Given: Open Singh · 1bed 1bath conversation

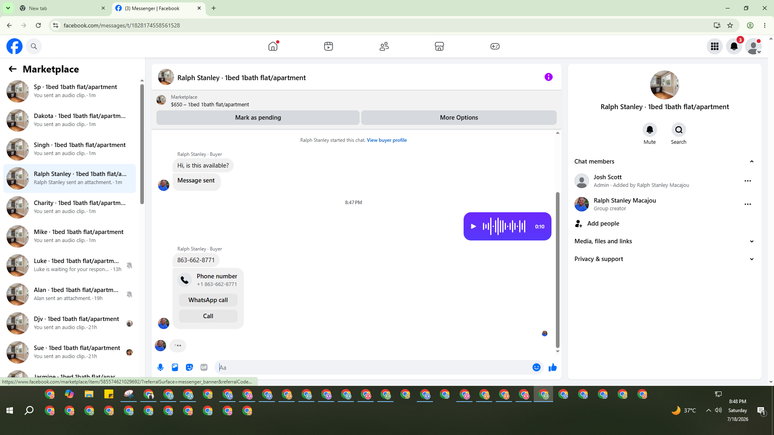Looking at the screenshot, I should tap(69, 149).
